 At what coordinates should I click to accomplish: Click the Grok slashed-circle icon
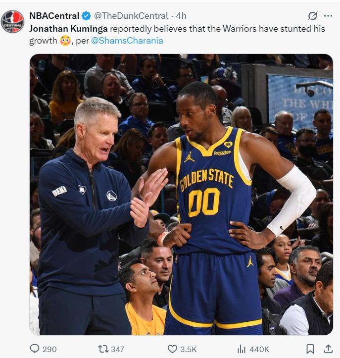(x=312, y=16)
